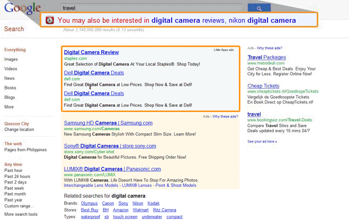Switch to Blogs results

(10, 97)
